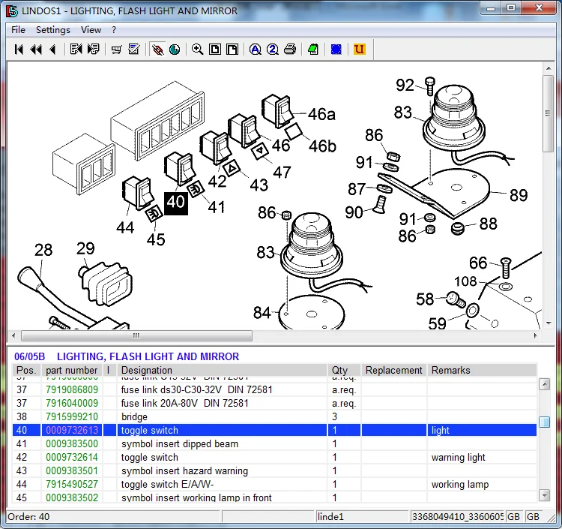Print using the printer icon
Image resolution: width=562 pixels, height=529 pixels.
(x=290, y=50)
